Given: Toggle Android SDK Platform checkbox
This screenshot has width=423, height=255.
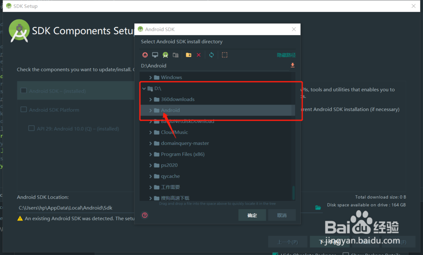Looking at the screenshot, I should (24, 109).
